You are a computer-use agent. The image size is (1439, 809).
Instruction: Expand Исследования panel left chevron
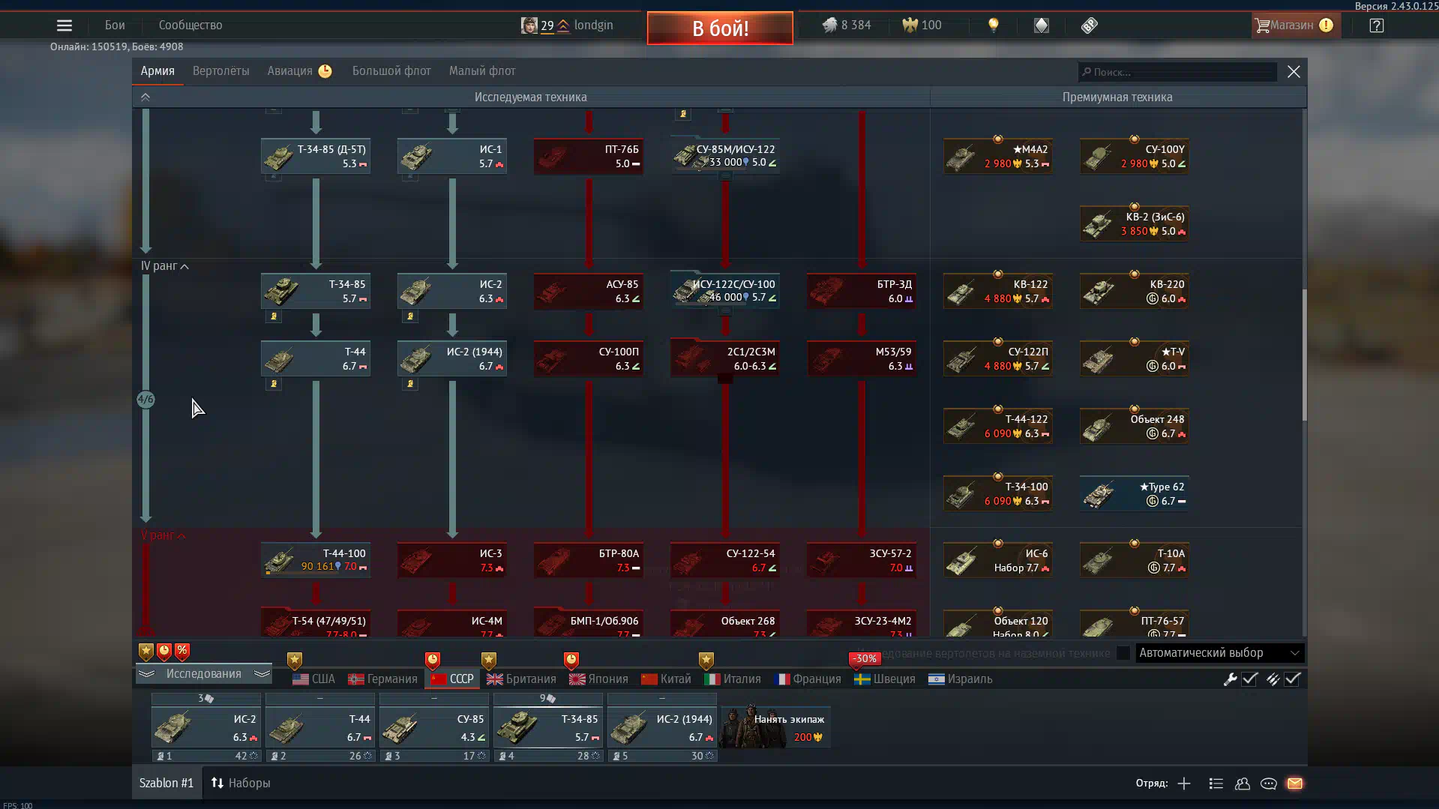point(146,674)
